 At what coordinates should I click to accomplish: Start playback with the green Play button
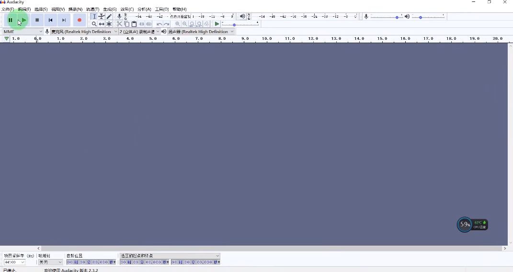[23, 20]
